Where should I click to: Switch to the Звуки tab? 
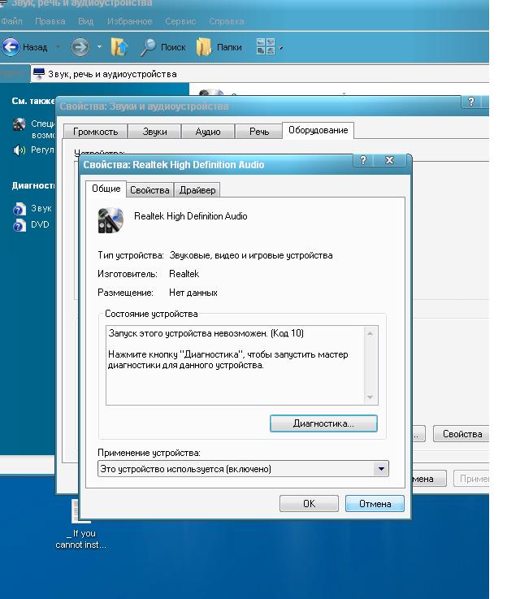[x=154, y=132]
